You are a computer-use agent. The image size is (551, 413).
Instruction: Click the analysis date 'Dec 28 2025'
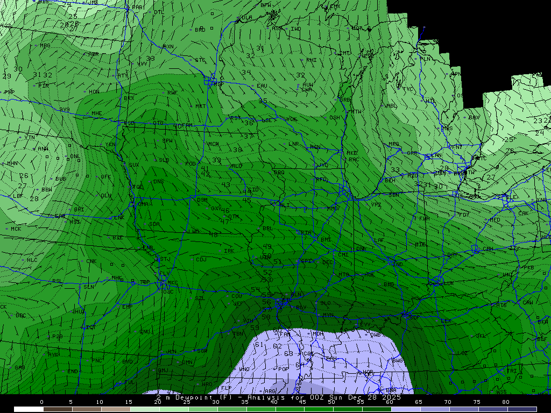(x=375, y=397)
